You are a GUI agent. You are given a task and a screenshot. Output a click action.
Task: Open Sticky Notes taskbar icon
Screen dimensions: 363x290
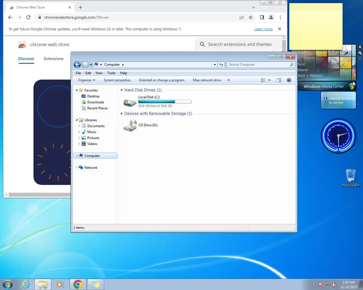tap(96, 284)
